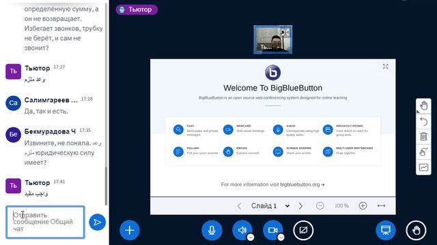
Task: Click the presentation restore button
Action: (x=385, y=230)
